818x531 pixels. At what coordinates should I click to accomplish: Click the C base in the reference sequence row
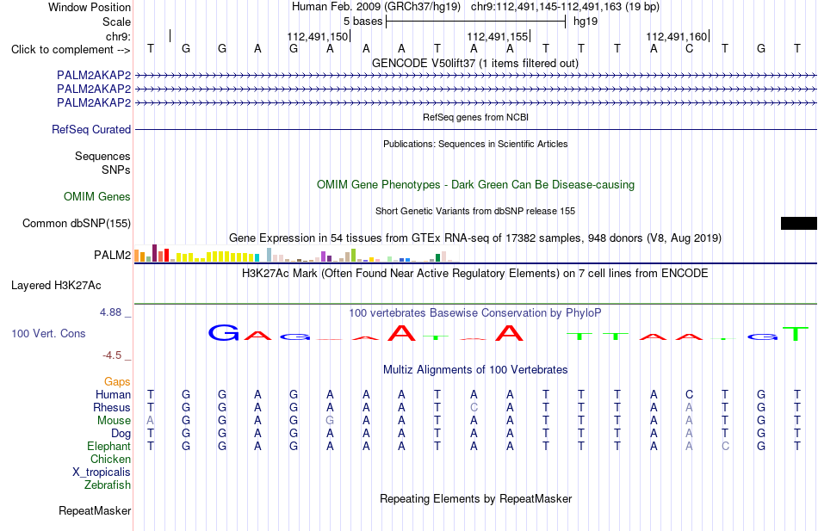click(x=689, y=48)
